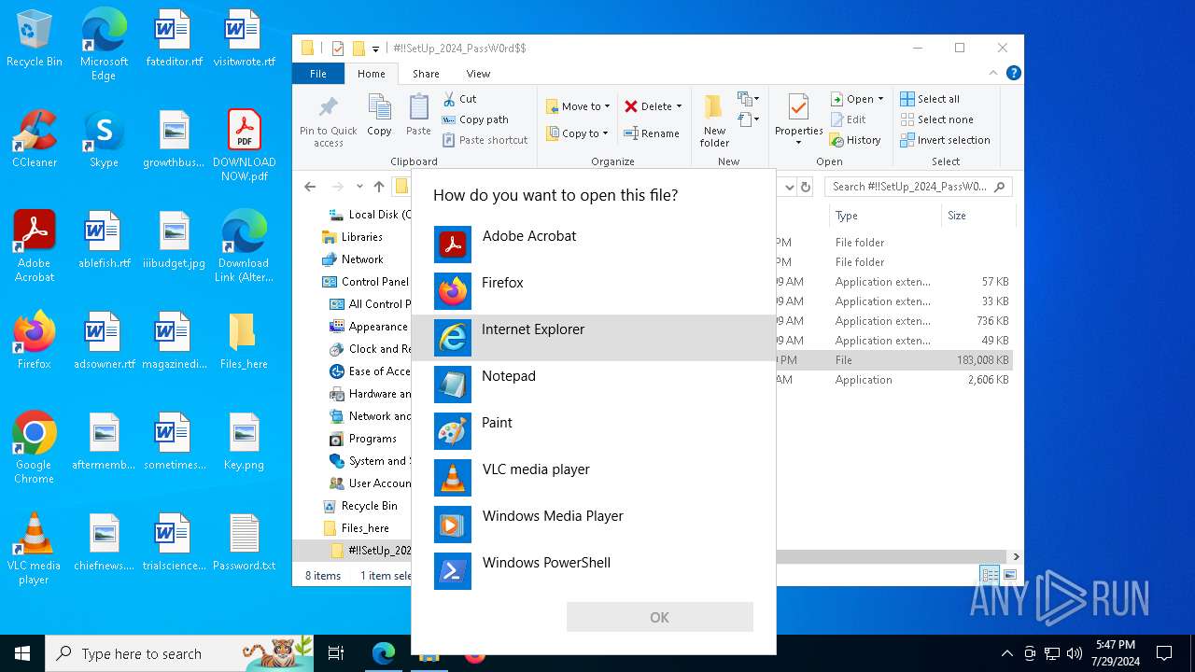
Task: Choose Adobe Acrobat in the open-with list
Action: 593,245
